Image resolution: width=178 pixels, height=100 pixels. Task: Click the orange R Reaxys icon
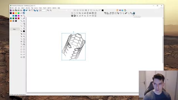pos(117,10)
